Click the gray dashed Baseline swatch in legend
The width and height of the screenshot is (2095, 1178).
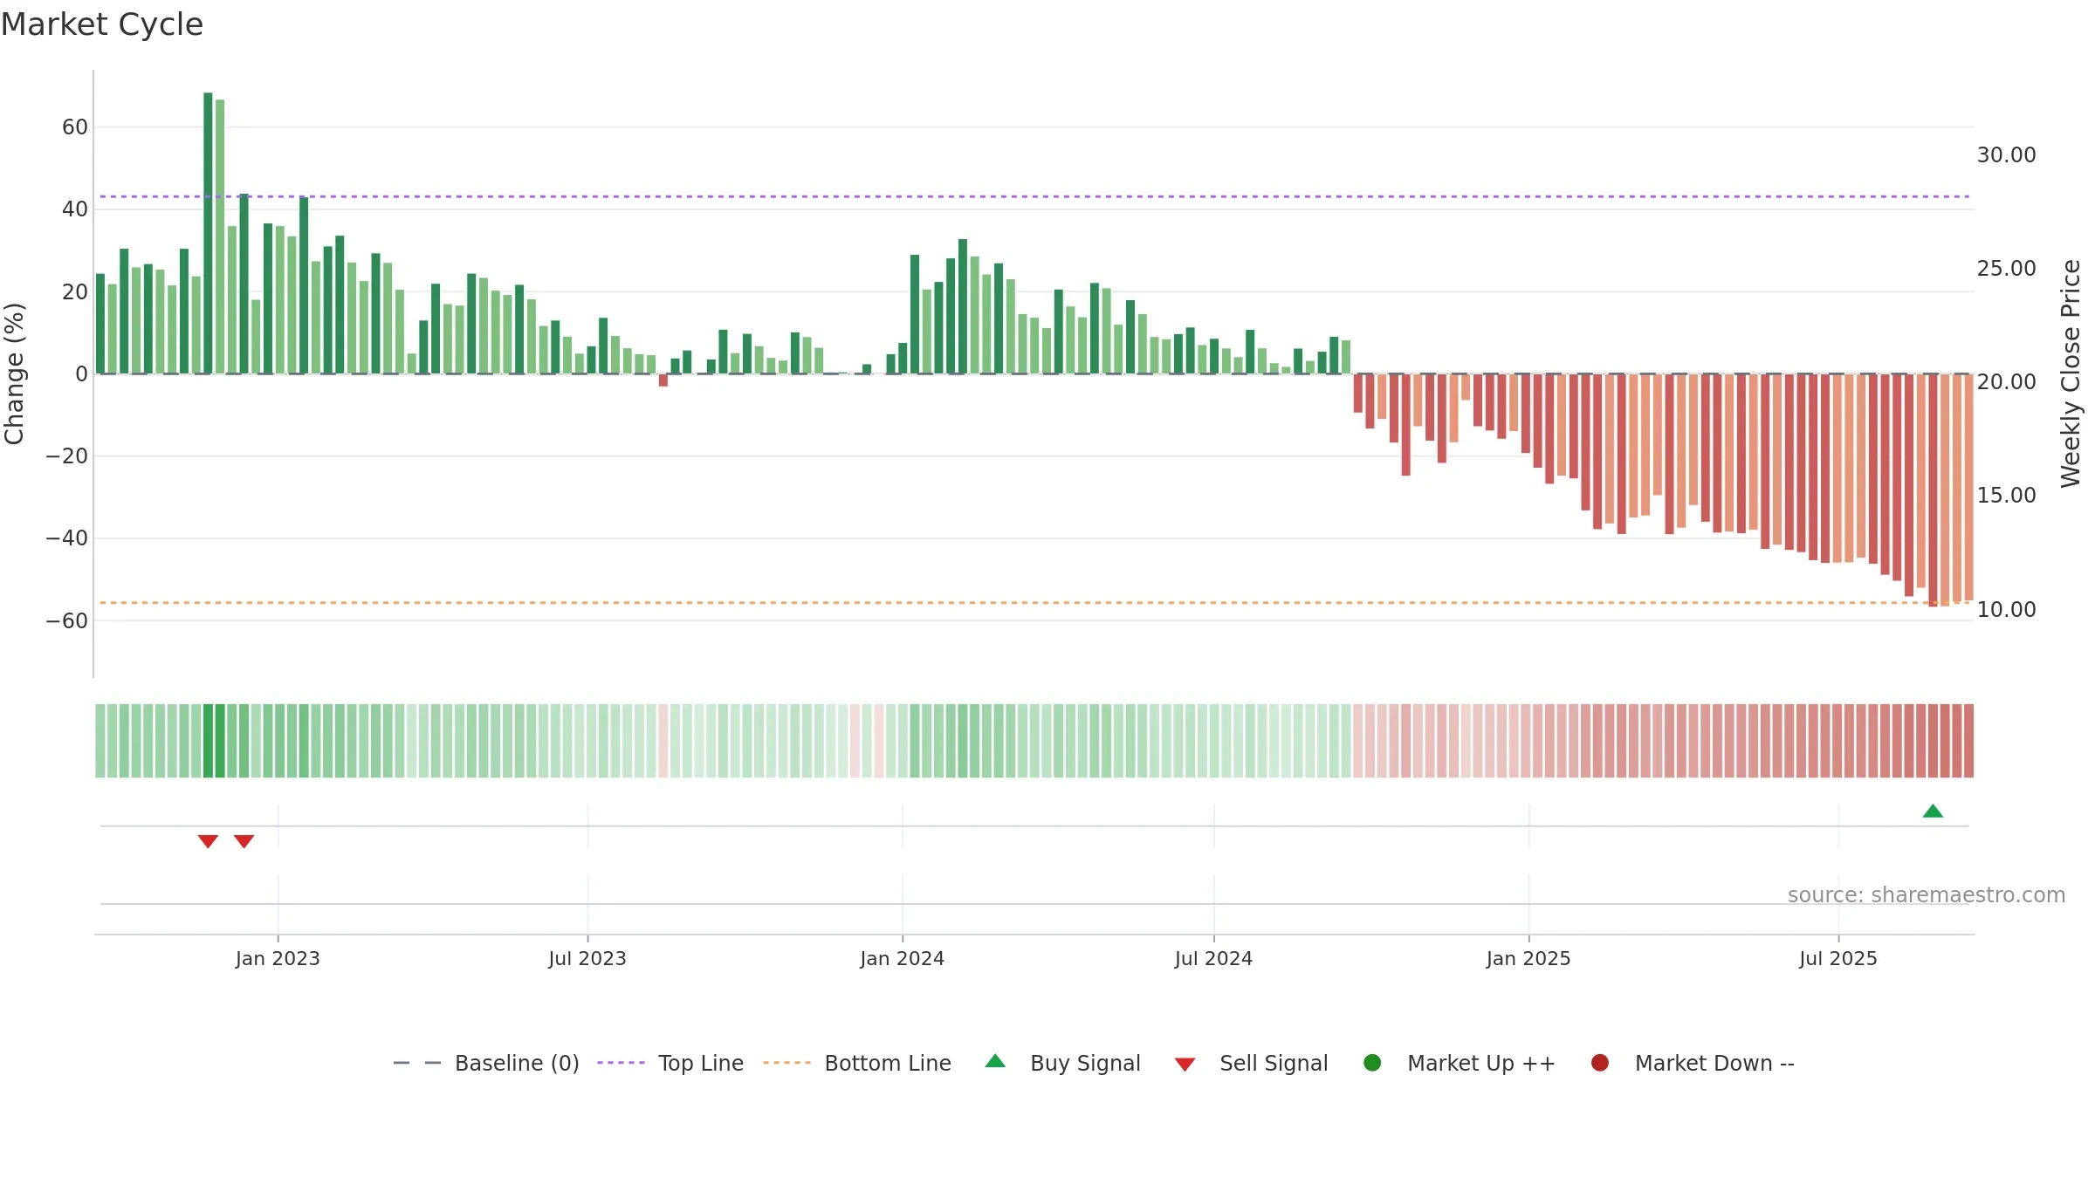pyautogui.click(x=417, y=1063)
